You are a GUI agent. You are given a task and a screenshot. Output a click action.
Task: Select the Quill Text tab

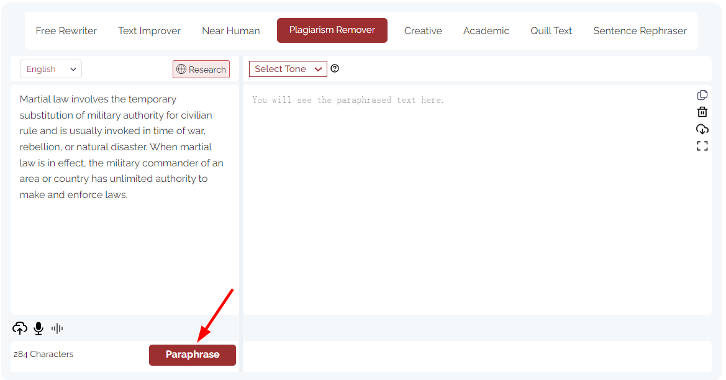(x=551, y=31)
